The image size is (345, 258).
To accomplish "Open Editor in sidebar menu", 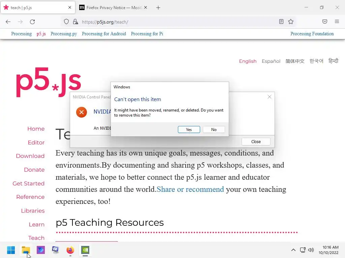I will point(36,142).
